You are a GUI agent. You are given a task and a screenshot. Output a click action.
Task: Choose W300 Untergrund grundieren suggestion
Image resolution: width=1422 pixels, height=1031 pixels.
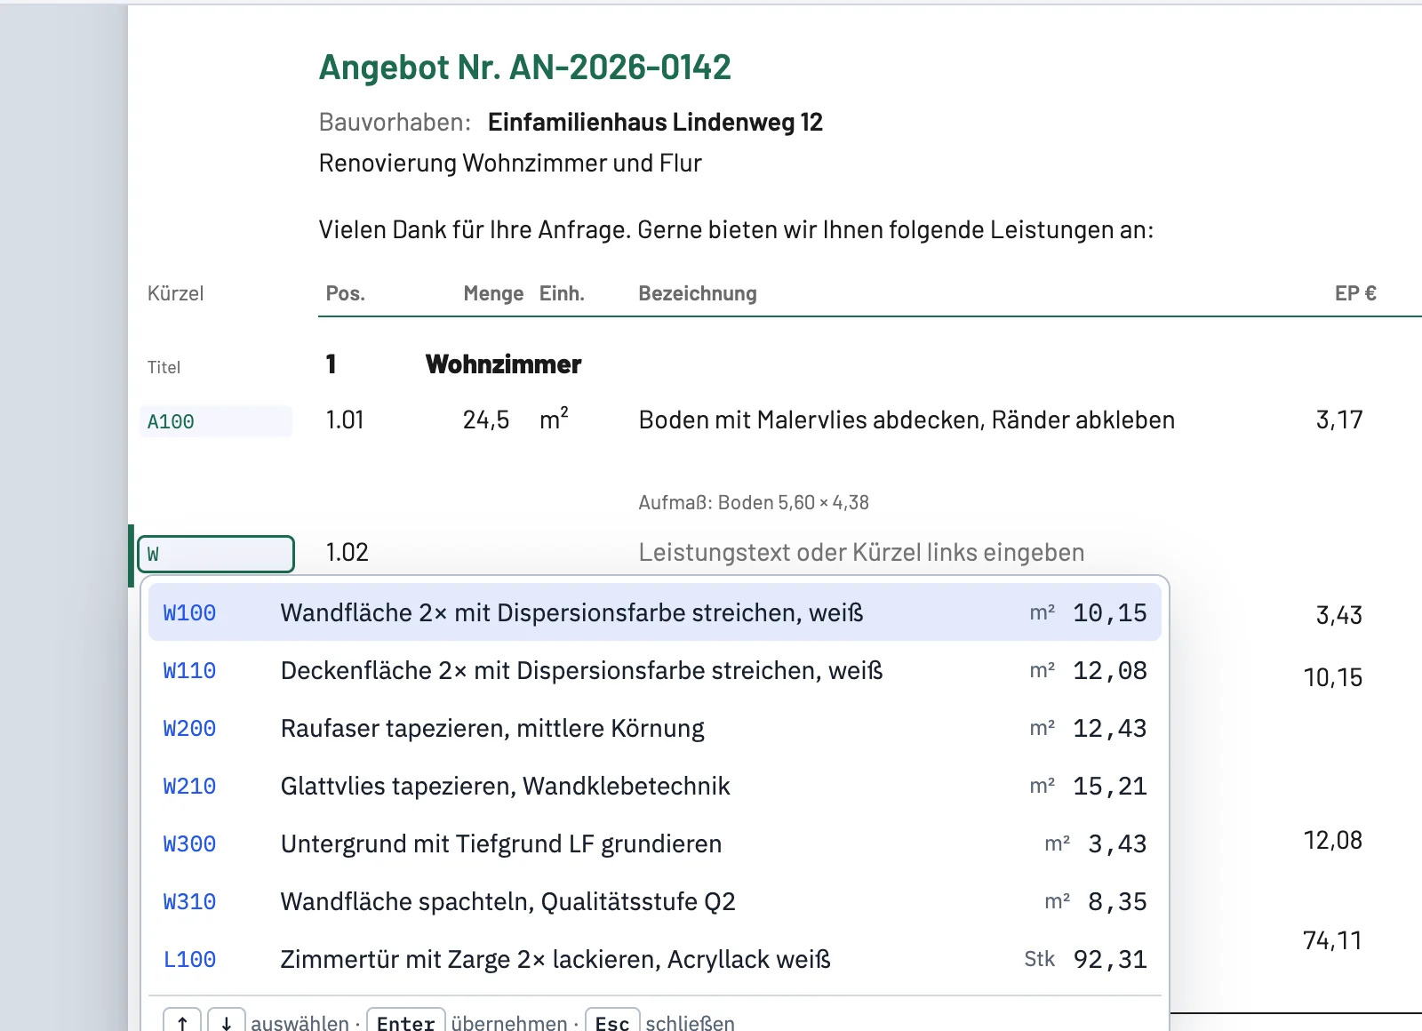pos(655,843)
